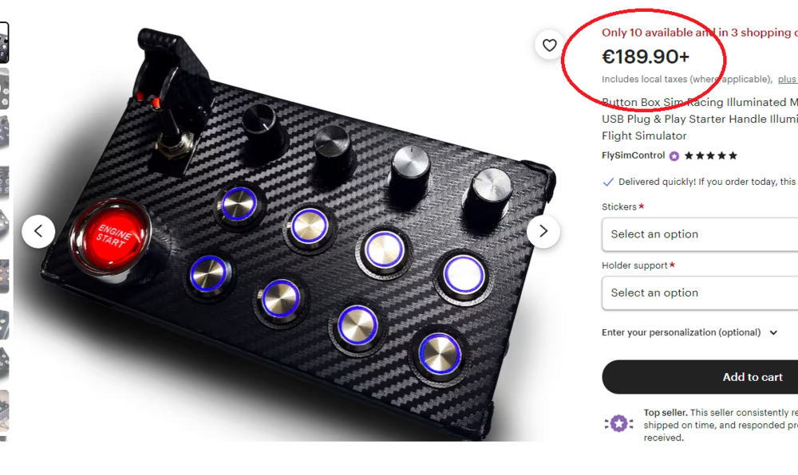Click the Star Seller badge beside FlySimControl
The width and height of the screenshot is (798, 475).
coord(674,156)
